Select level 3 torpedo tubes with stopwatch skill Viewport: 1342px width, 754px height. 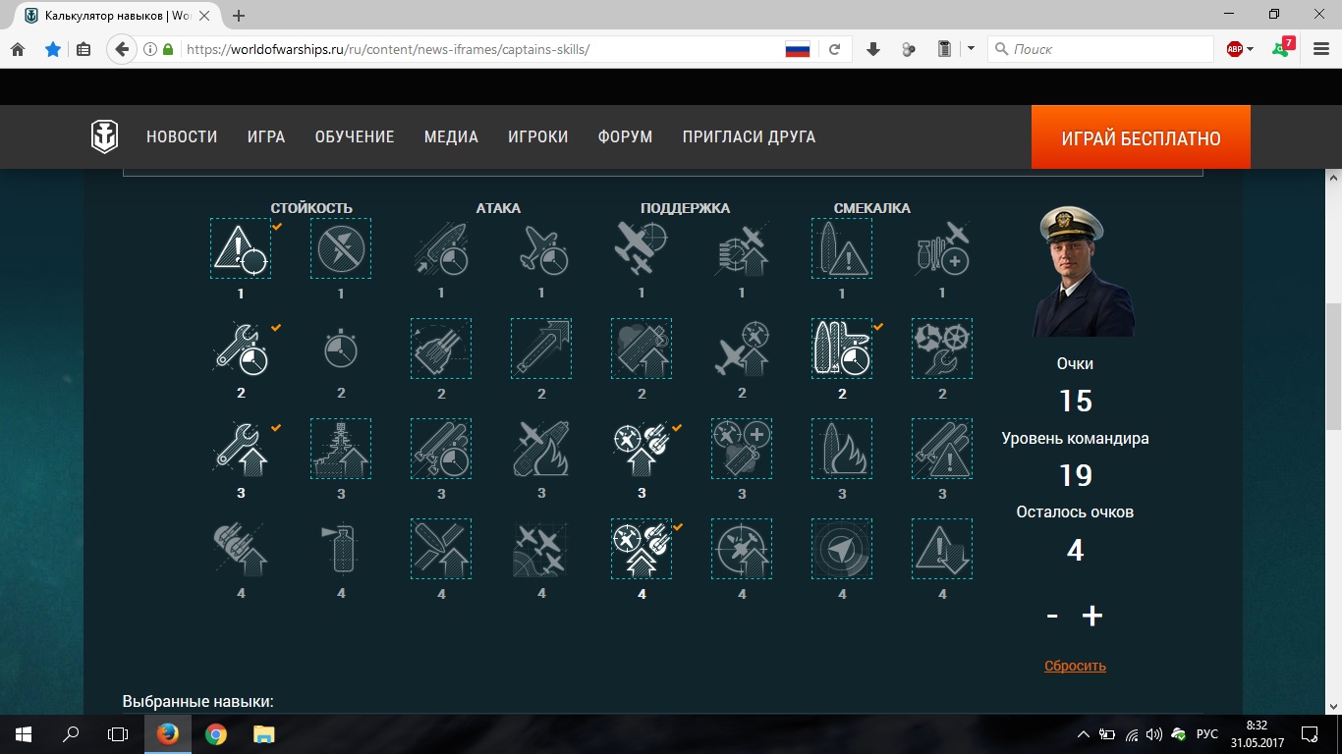click(x=441, y=449)
